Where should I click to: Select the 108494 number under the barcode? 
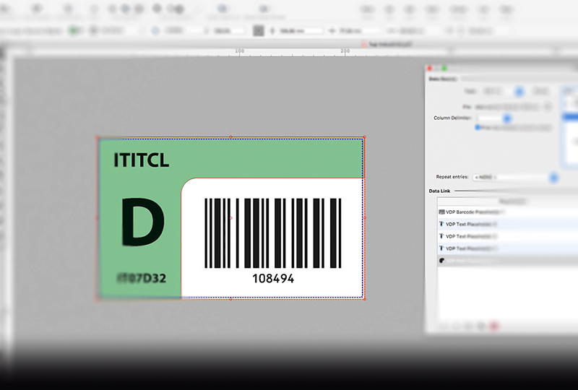[273, 278]
